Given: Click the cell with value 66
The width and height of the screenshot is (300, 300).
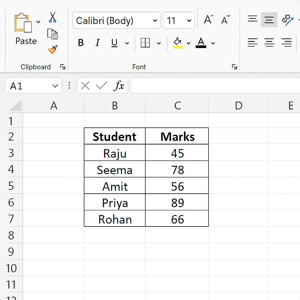Looking at the screenshot, I should coord(177,218).
